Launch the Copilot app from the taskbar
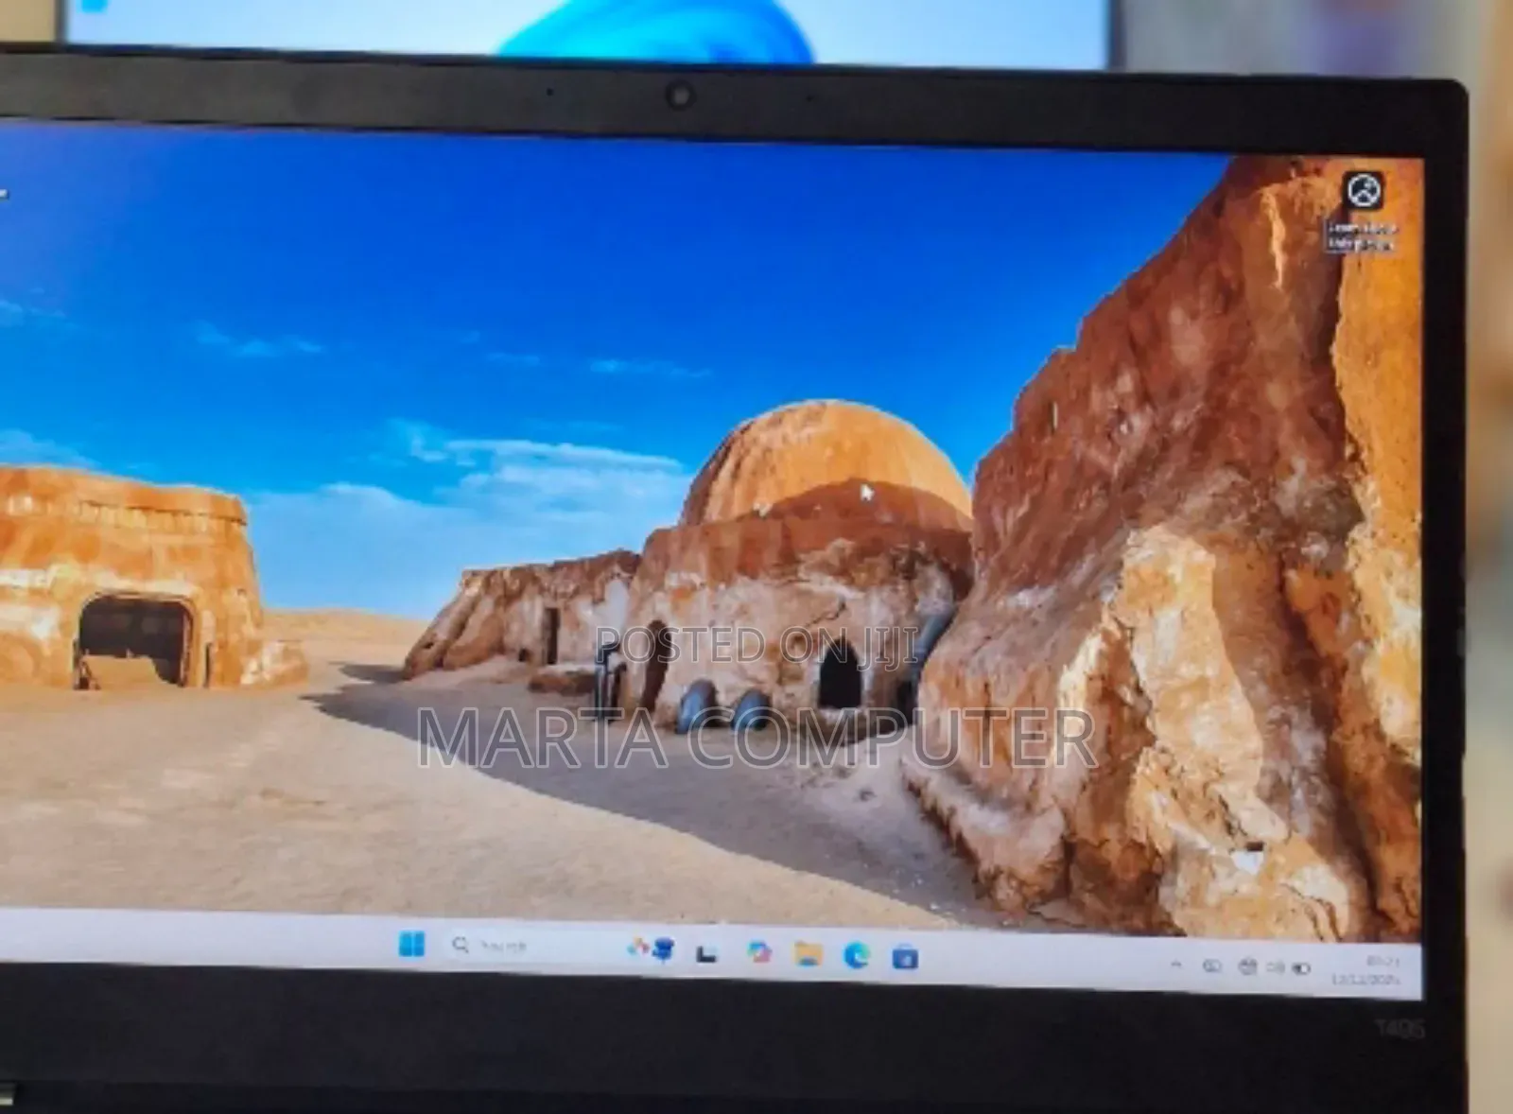 (x=758, y=953)
